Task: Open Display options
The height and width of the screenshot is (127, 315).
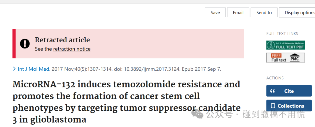Action: (x=297, y=13)
